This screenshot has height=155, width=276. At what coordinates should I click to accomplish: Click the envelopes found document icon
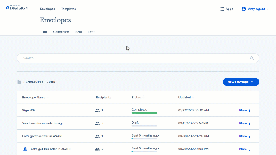[19, 82]
